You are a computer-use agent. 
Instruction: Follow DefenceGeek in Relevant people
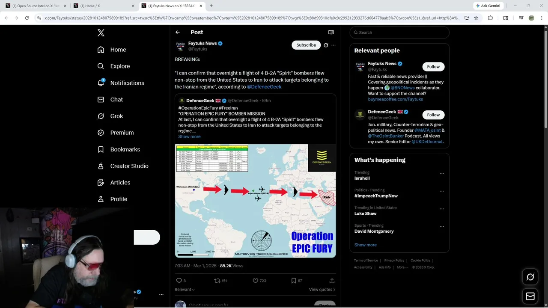pos(433,115)
